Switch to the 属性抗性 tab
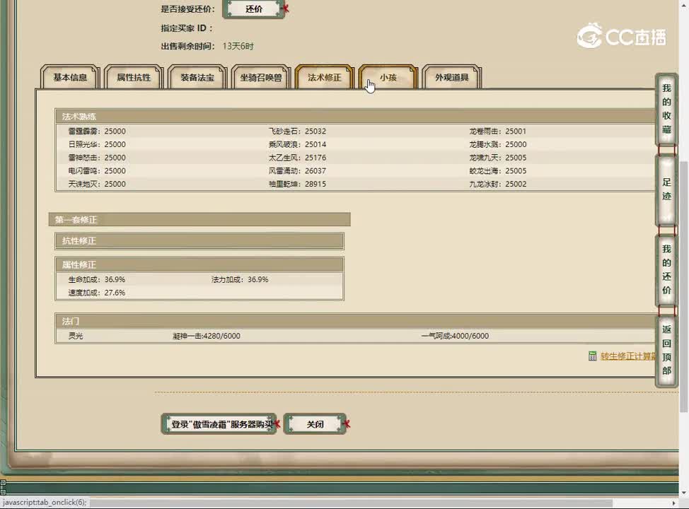The height and width of the screenshot is (509, 689). coord(134,77)
